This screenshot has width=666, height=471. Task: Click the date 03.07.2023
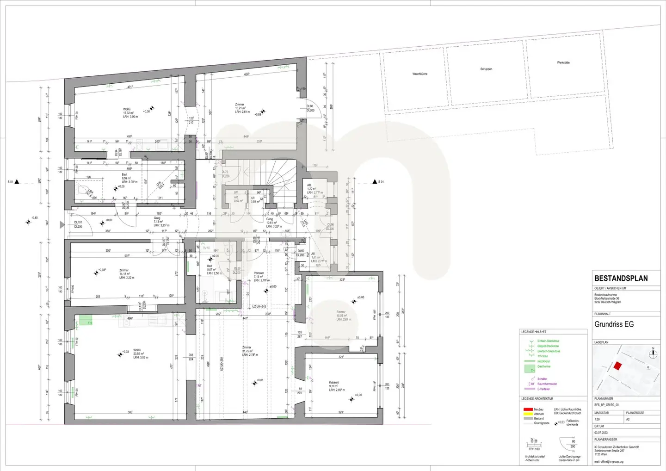(x=601, y=433)
